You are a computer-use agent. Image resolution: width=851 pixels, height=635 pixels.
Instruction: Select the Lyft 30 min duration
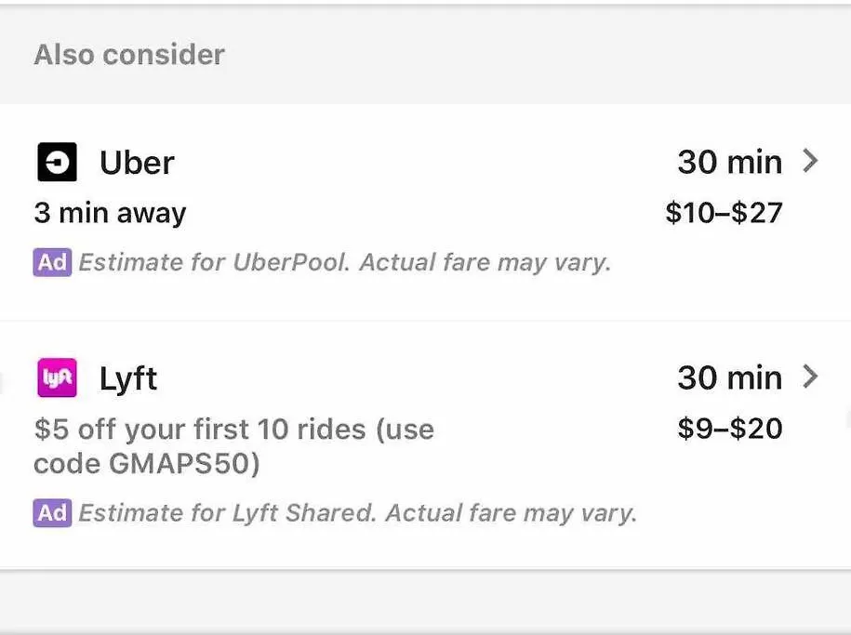730,377
